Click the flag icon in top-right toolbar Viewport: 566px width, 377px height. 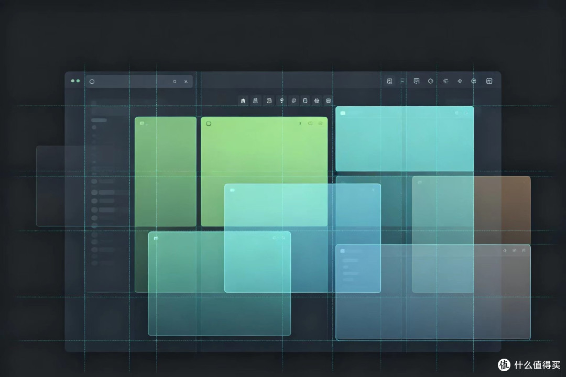(402, 81)
